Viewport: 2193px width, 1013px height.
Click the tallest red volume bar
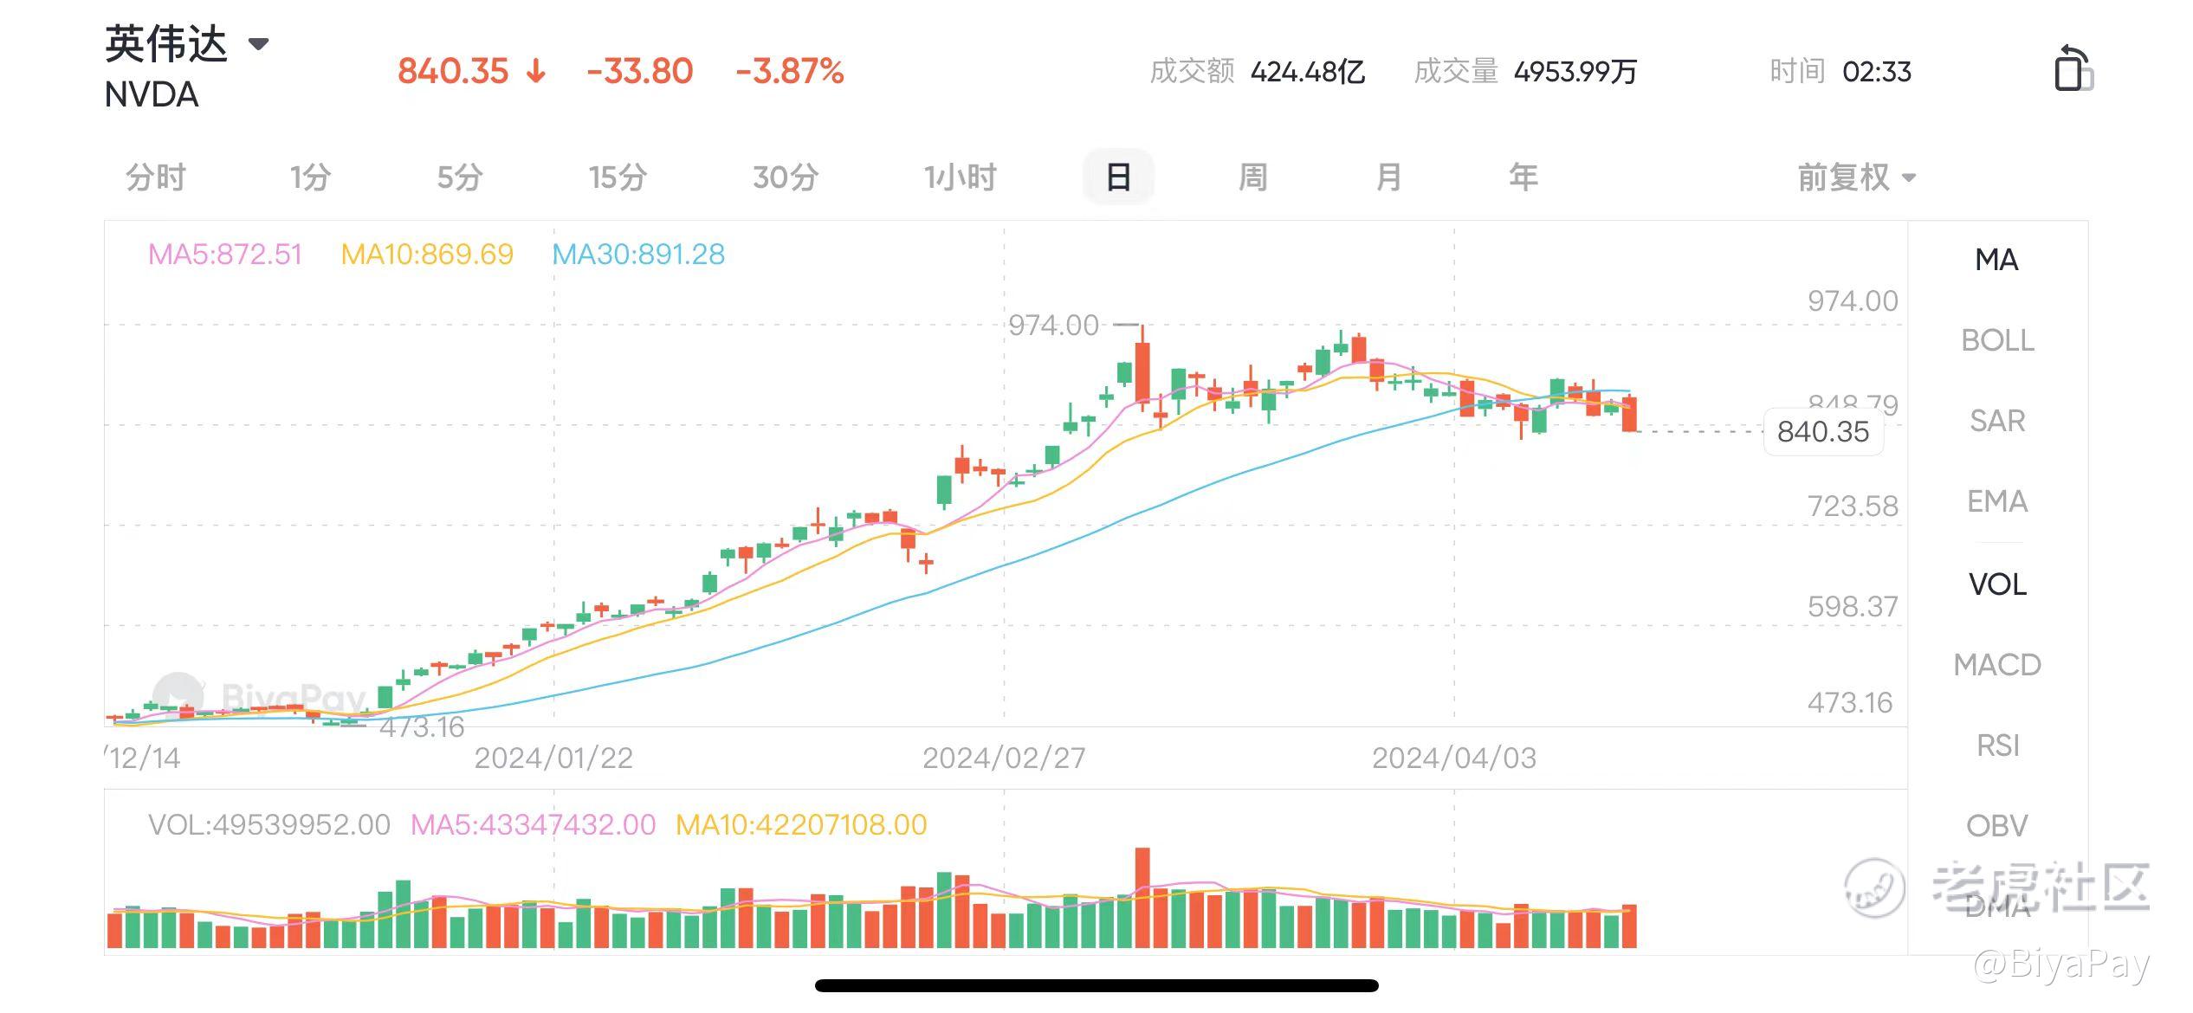coord(1142,898)
